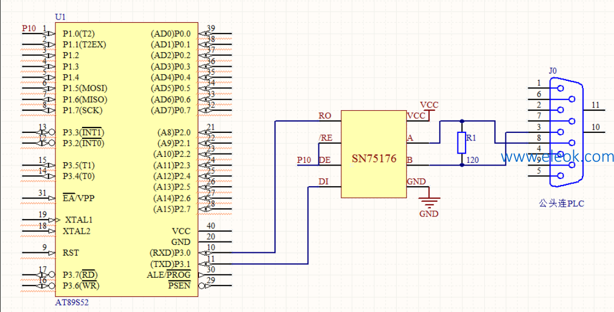
Task: Select the J0 DB9 connector symbol
Action: (x=566, y=132)
